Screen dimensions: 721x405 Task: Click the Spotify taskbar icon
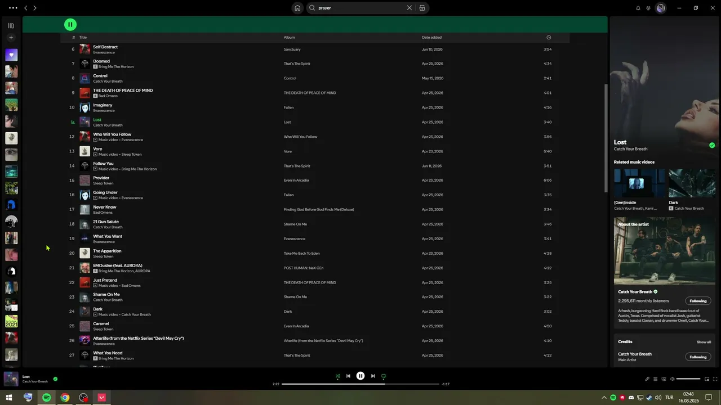coord(46,398)
